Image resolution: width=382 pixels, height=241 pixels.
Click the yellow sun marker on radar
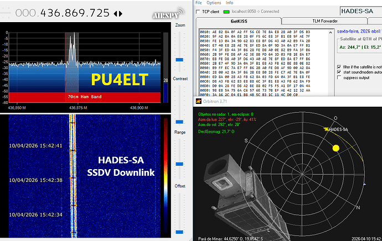pos(335,148)
